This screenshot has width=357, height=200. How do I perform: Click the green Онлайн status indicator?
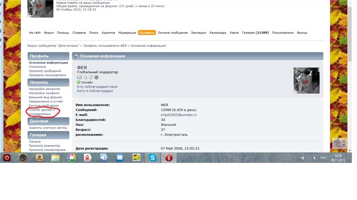[x=79, y=82]
